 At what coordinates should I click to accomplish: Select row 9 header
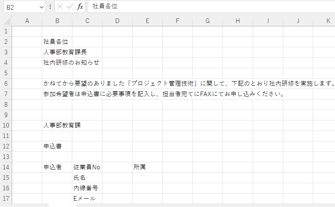[6, 115]
